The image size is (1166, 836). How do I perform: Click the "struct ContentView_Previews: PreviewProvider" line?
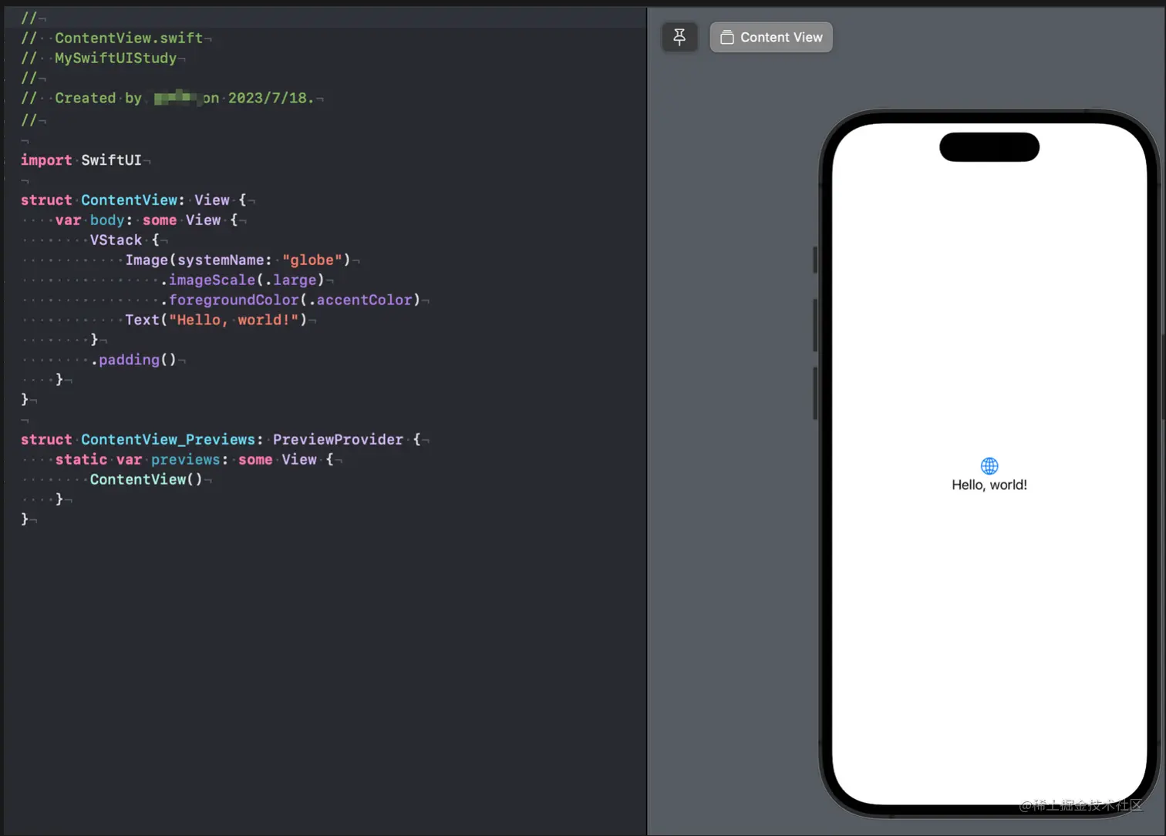(221, 440)
